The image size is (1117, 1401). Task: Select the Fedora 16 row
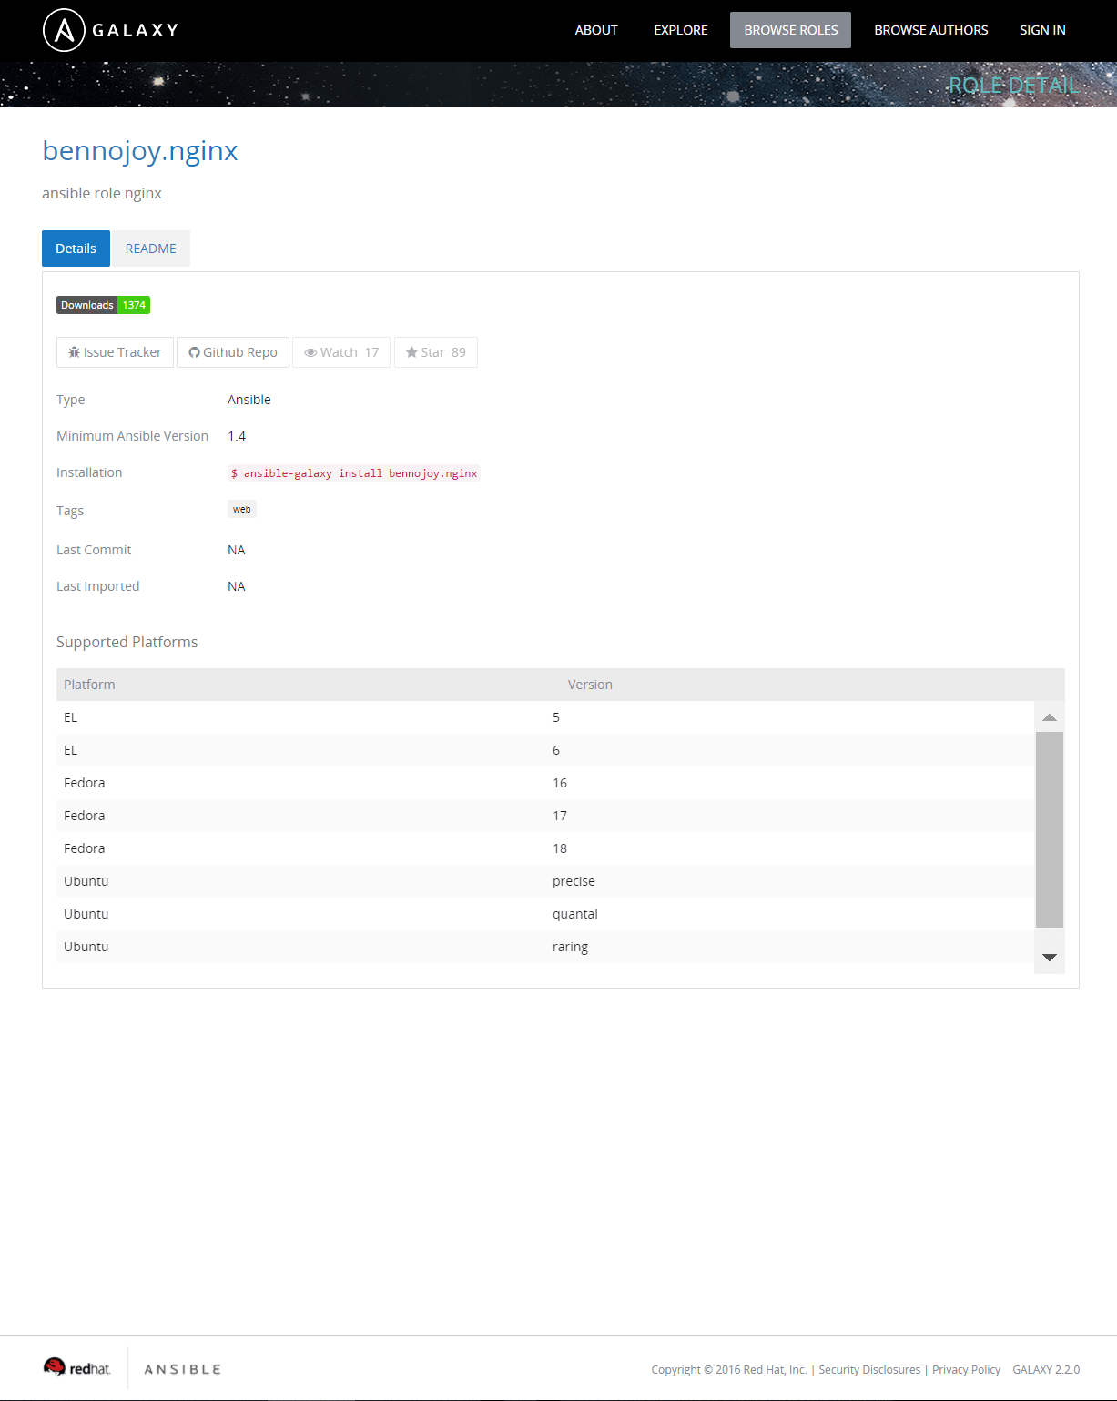pyautogui.click(x=545, y=783)
